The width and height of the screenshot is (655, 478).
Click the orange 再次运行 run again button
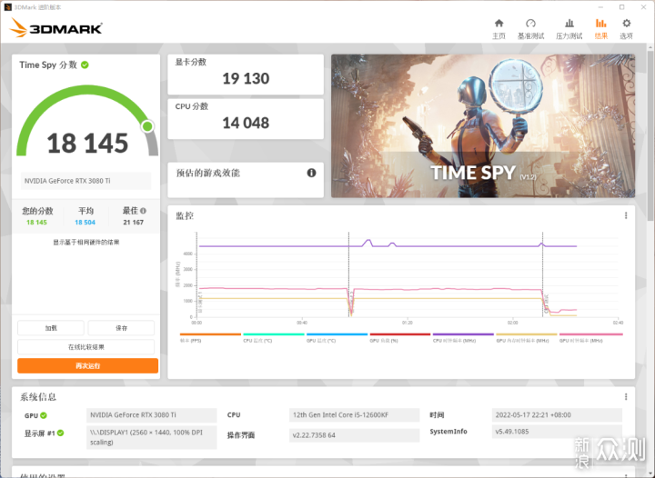[87, 366]
